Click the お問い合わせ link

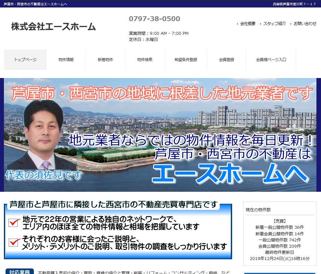click(305, 24)
